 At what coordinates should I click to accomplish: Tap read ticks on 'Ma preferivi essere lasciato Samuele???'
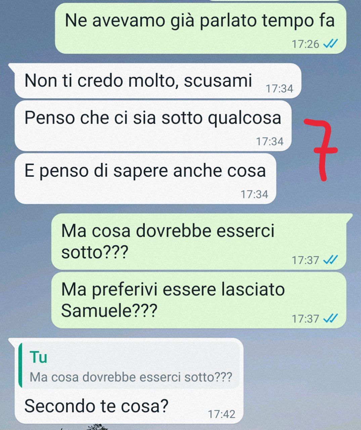click(329, 318)
